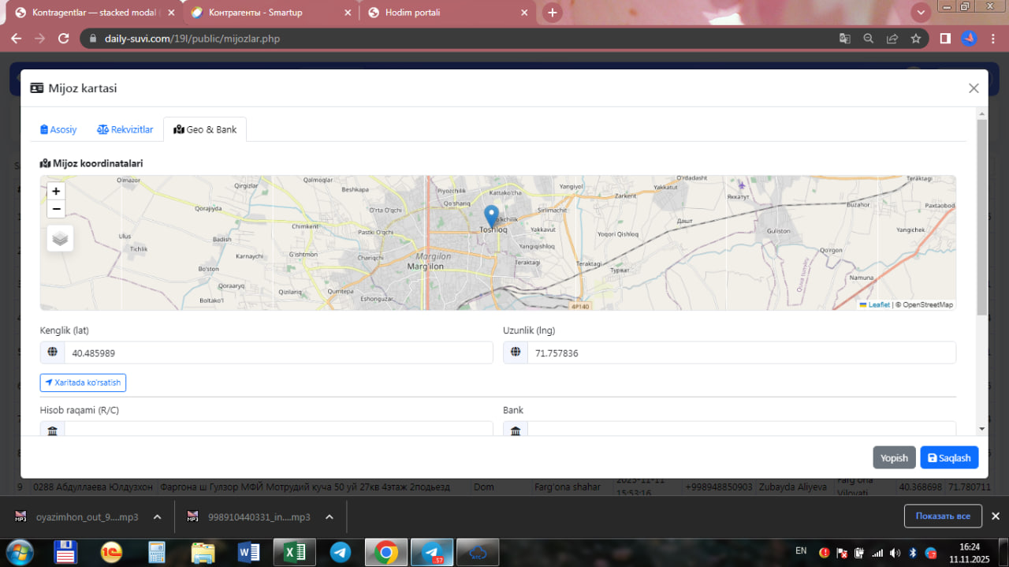
Task: Open Telegram from the taskbar
Action: tap(341, 552)
